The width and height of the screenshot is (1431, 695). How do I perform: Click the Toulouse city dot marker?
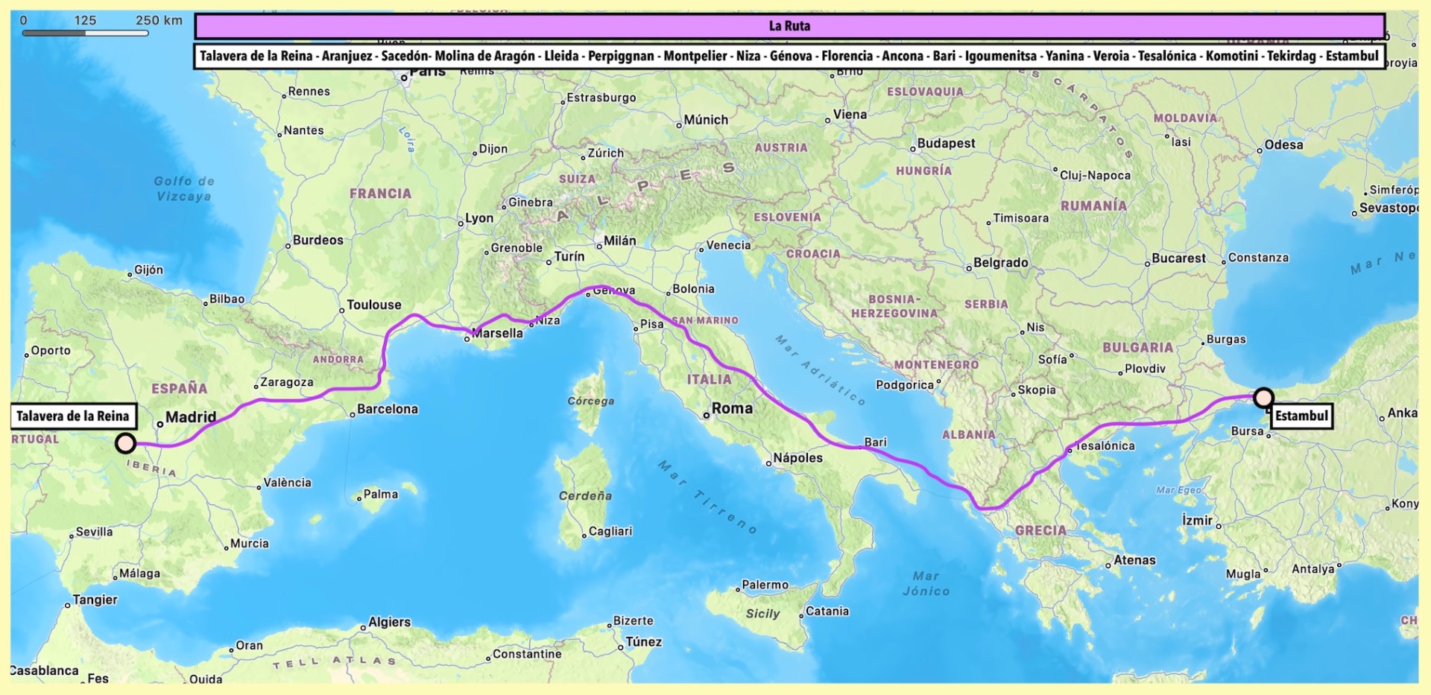(x=341, y=310)
